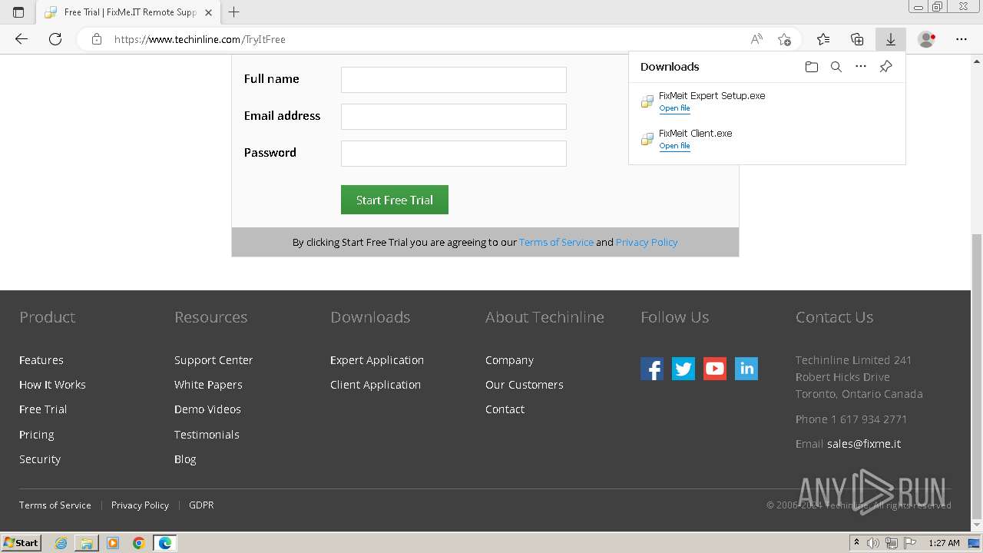Screen dimensions: 983x553
Task: Click the Start Free Trial button
Action: click(395, 200)
